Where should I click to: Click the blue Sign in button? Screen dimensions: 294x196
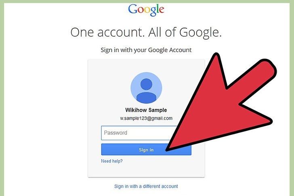point(146,149)
